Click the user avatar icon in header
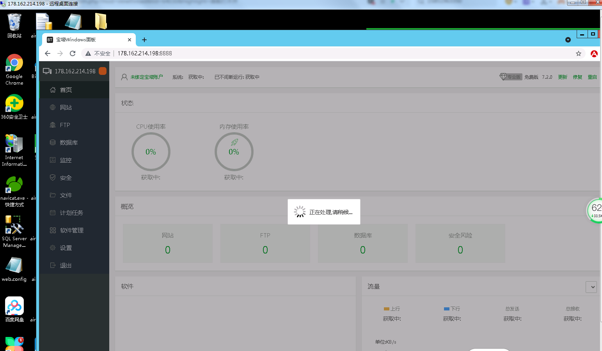This screenshot has height=351, width=602. pos(124,77)
